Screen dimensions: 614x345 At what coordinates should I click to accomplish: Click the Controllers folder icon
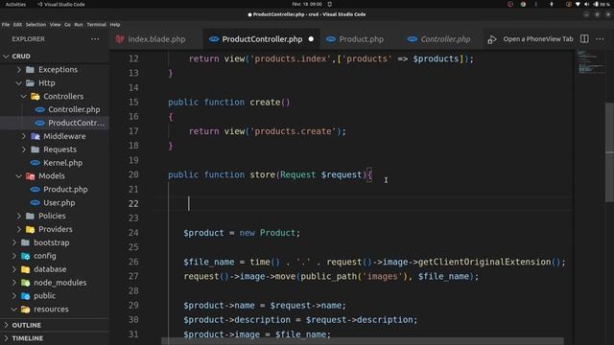pos(35,96)
